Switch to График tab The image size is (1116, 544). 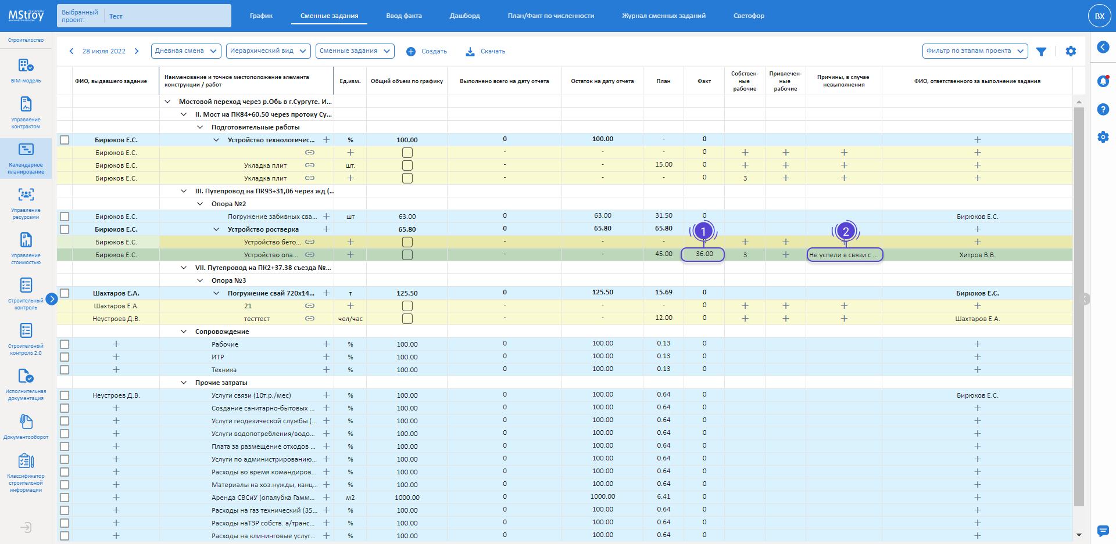coord(261,16)
